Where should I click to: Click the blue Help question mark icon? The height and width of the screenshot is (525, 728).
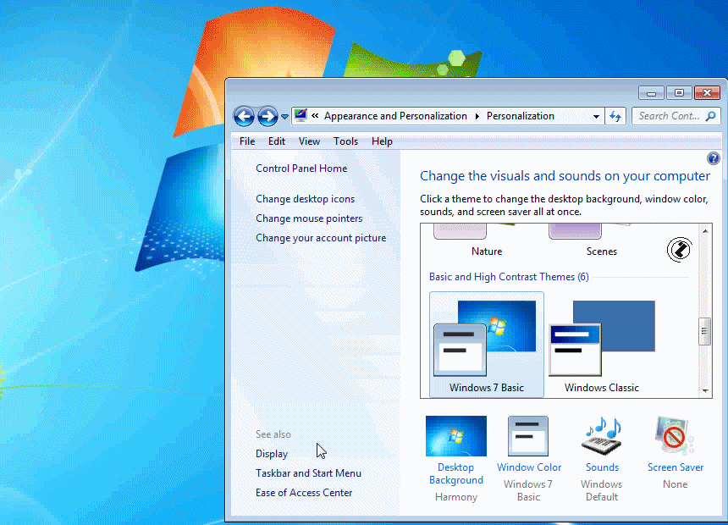tap(713, 158)
